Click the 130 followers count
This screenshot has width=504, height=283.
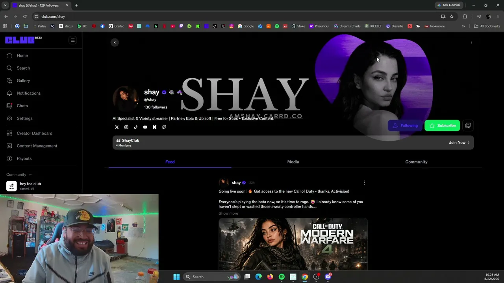click(x=156, y=107)
